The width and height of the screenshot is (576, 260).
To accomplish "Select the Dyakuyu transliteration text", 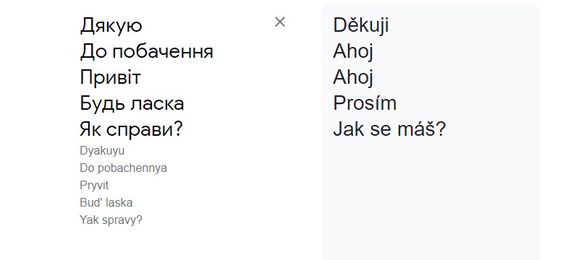I will coord(102,151).
